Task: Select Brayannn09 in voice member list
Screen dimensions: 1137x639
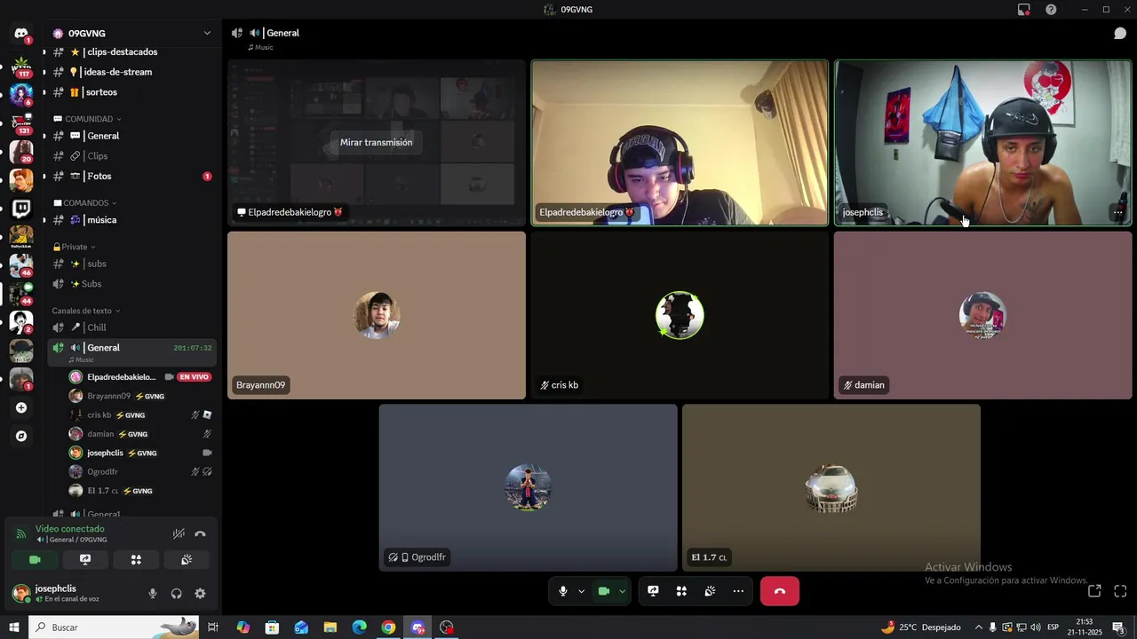Action: [x=140, y=396]
